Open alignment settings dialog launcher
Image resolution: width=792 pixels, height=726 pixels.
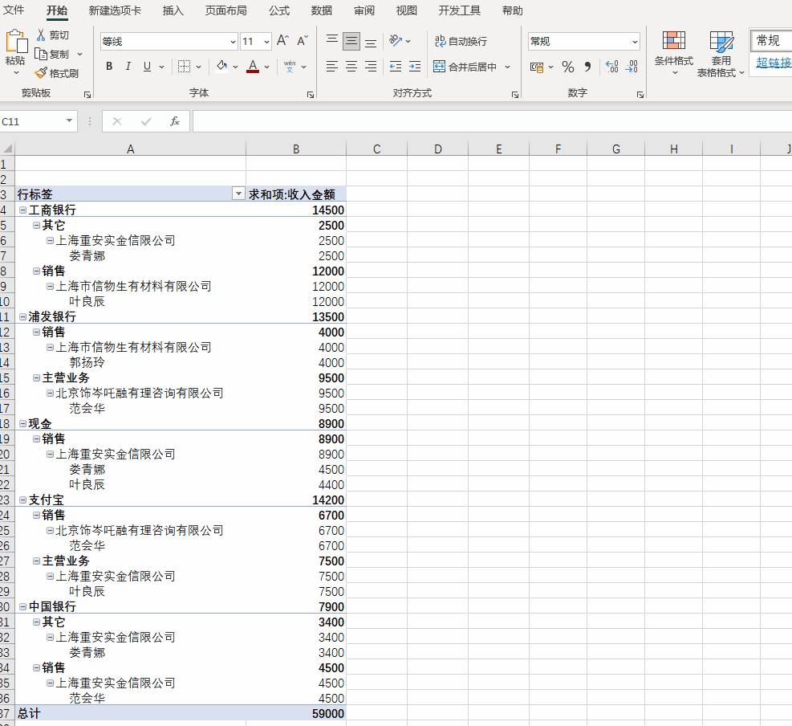[x=514, y=95]
